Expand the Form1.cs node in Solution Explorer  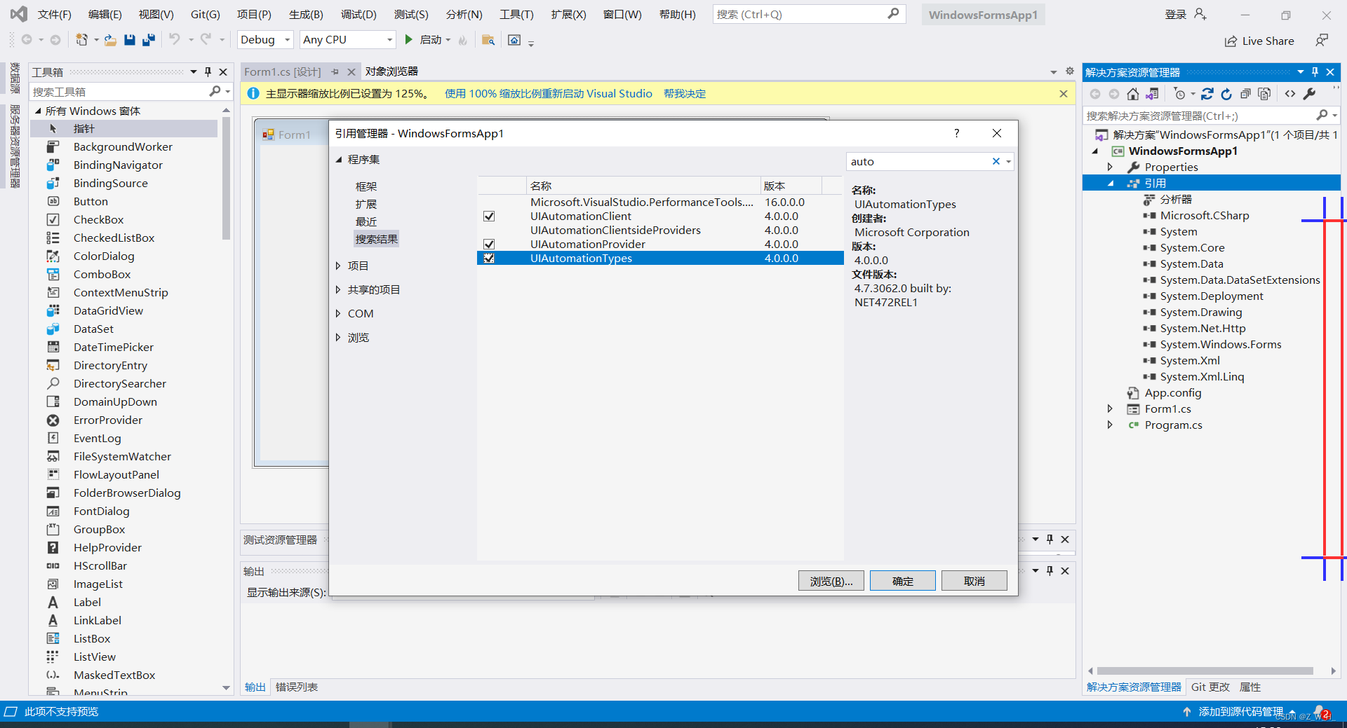1110,408
